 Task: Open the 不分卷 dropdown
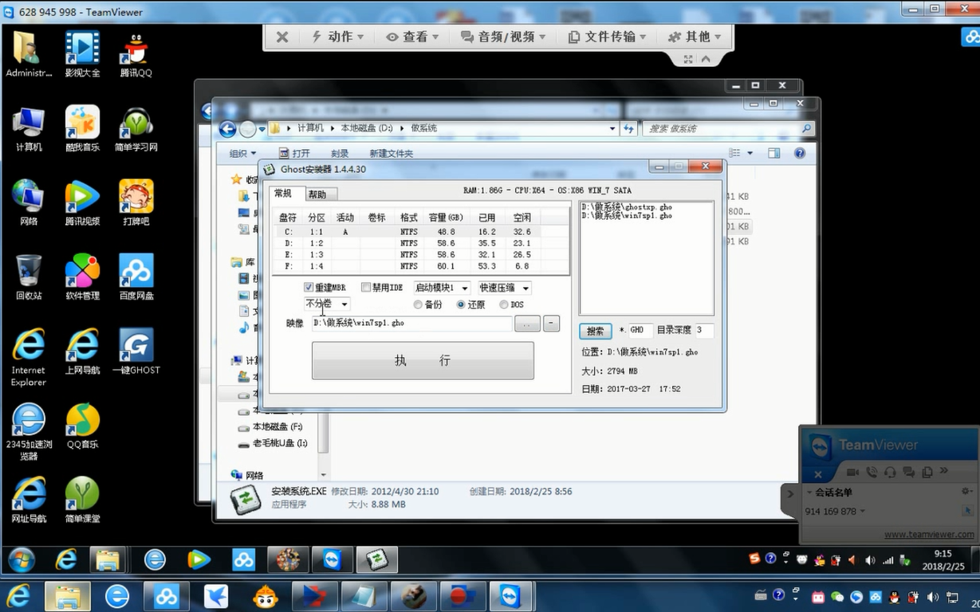click(327, 304)
